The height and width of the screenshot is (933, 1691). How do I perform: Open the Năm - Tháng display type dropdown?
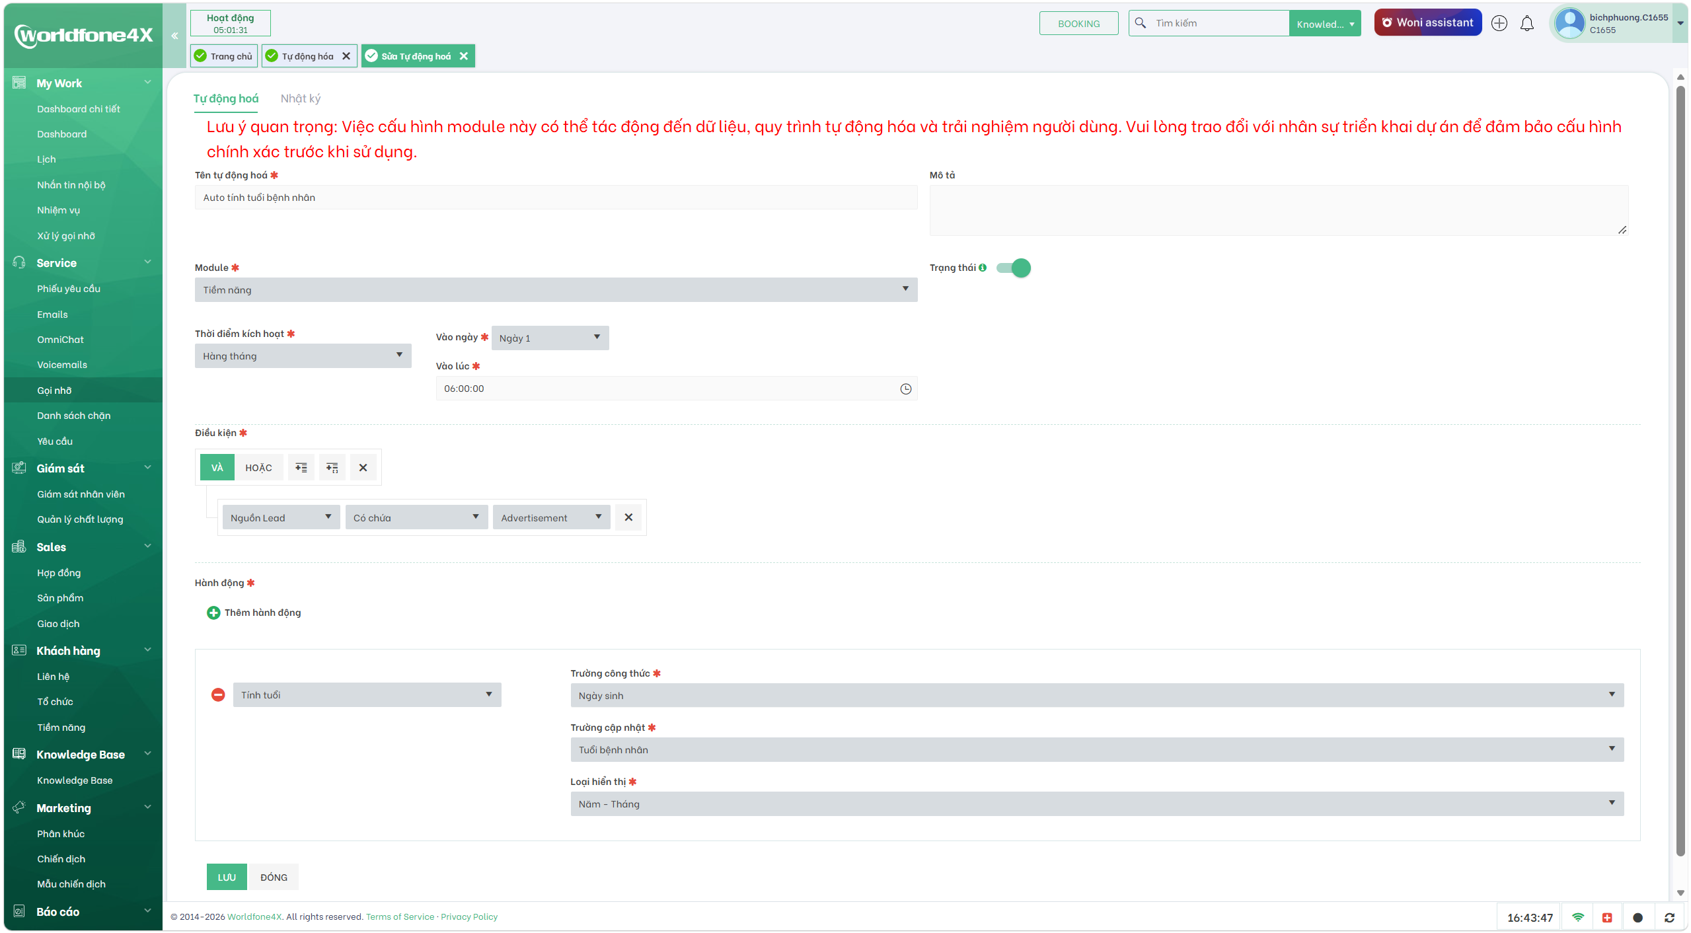(1097, 803)
